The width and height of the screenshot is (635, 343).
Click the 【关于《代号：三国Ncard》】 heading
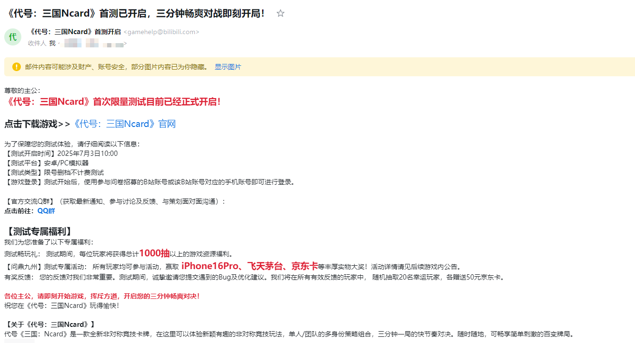(50, 325)
